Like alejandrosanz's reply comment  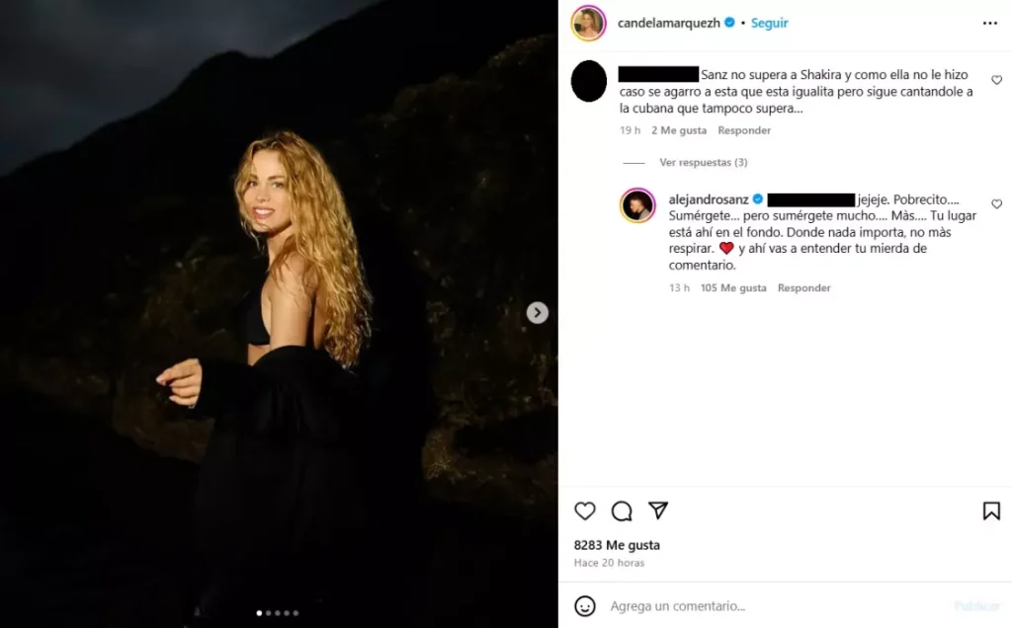[996, 204]
